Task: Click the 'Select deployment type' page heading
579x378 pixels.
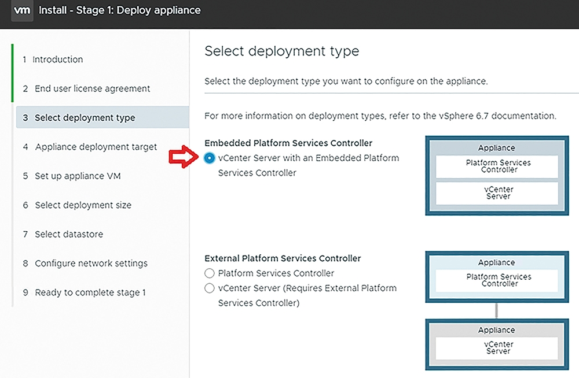Action: [x=282, y=51]
